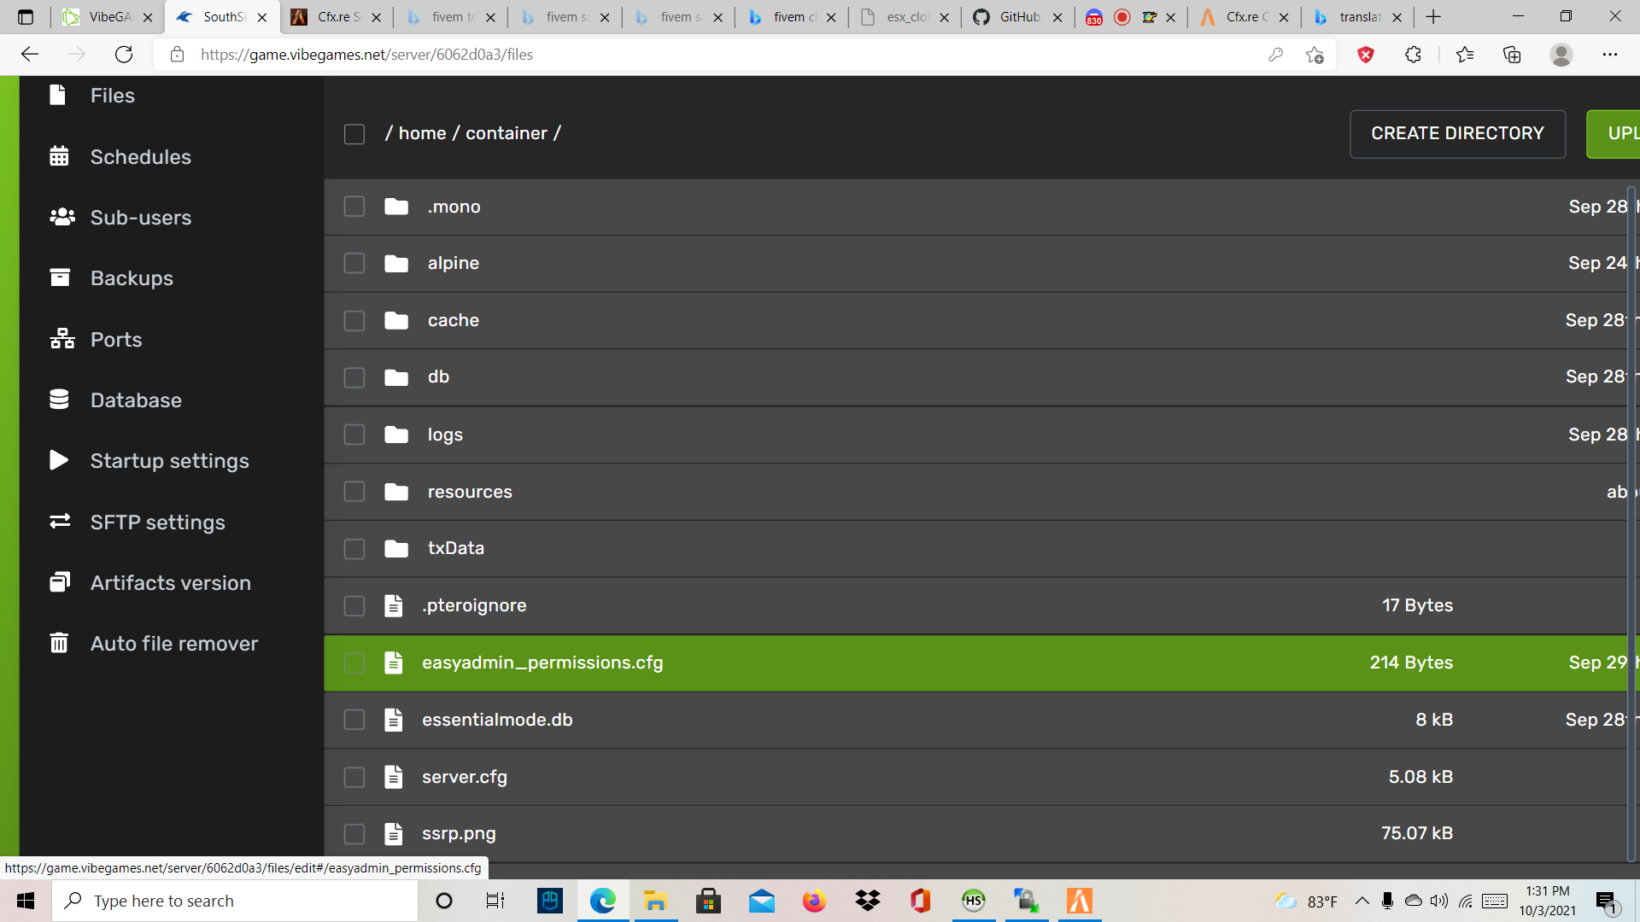The height and width of the screenshot is (922, 1640).
Task: Open the browser settings and more menu
Action: coord(1609,55)
